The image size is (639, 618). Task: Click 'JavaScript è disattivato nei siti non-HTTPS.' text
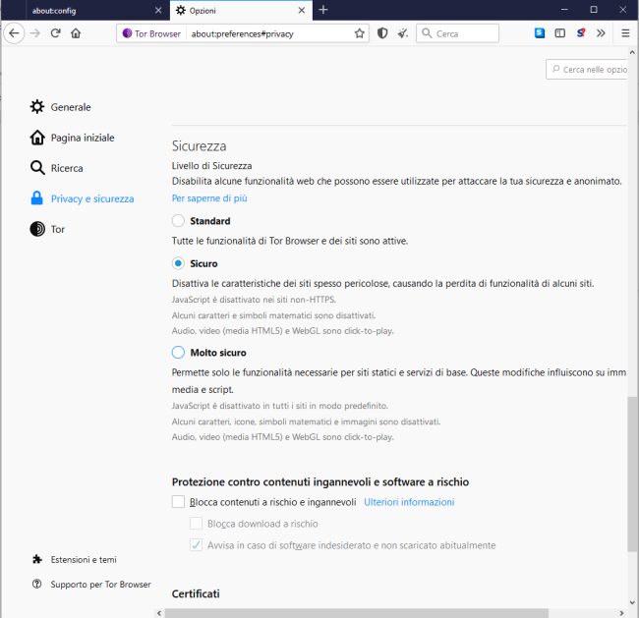pyautogui.click(x=254, y=300)
